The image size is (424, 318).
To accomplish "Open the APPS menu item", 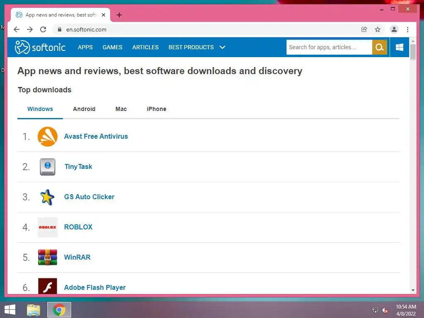I will 85,47.
